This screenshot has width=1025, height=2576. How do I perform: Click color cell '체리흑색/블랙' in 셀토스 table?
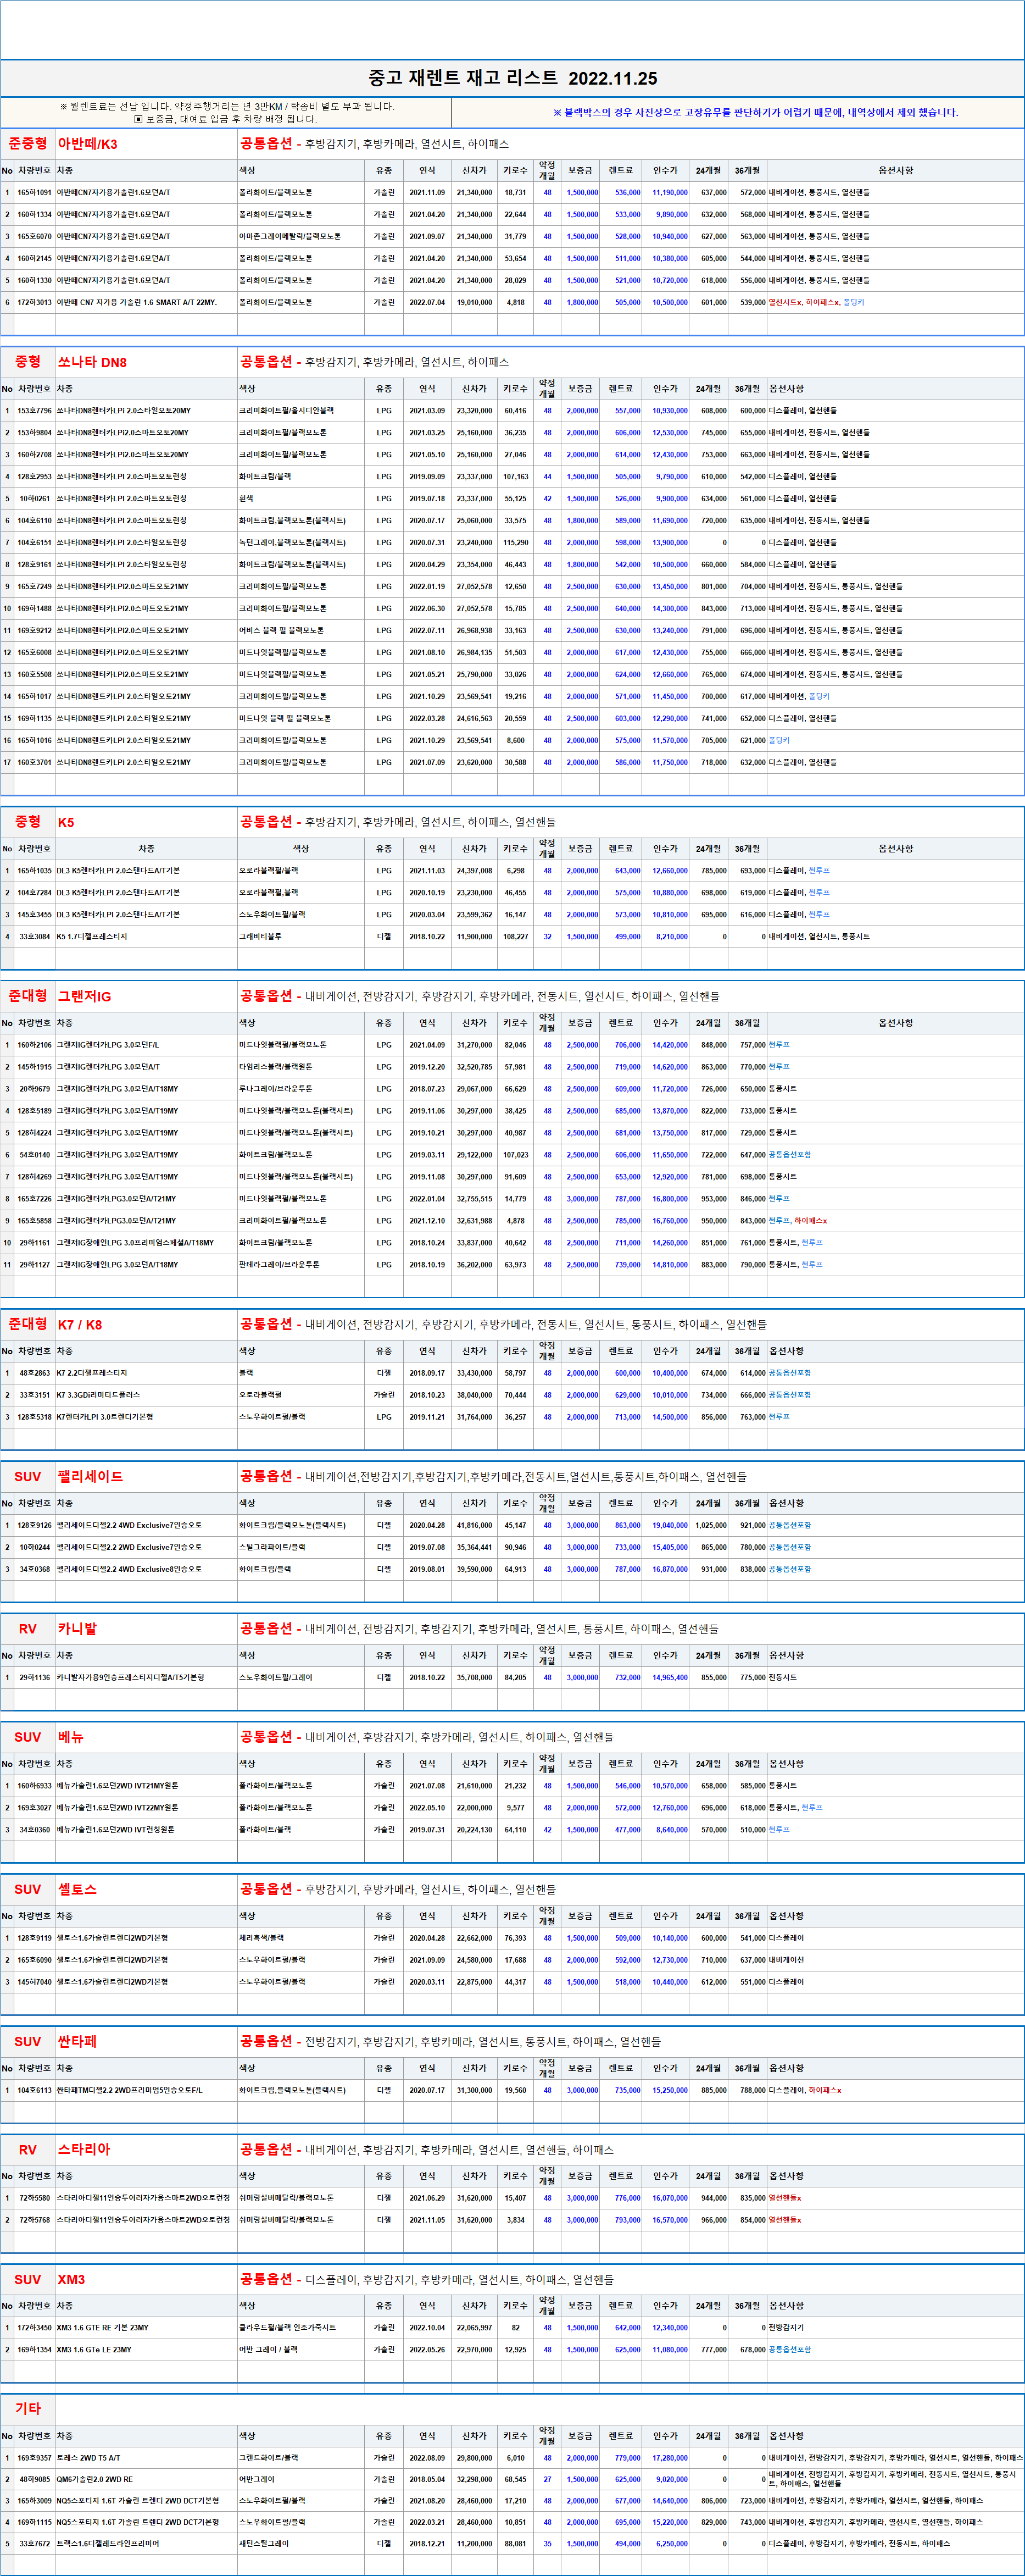coord(262,1938)
